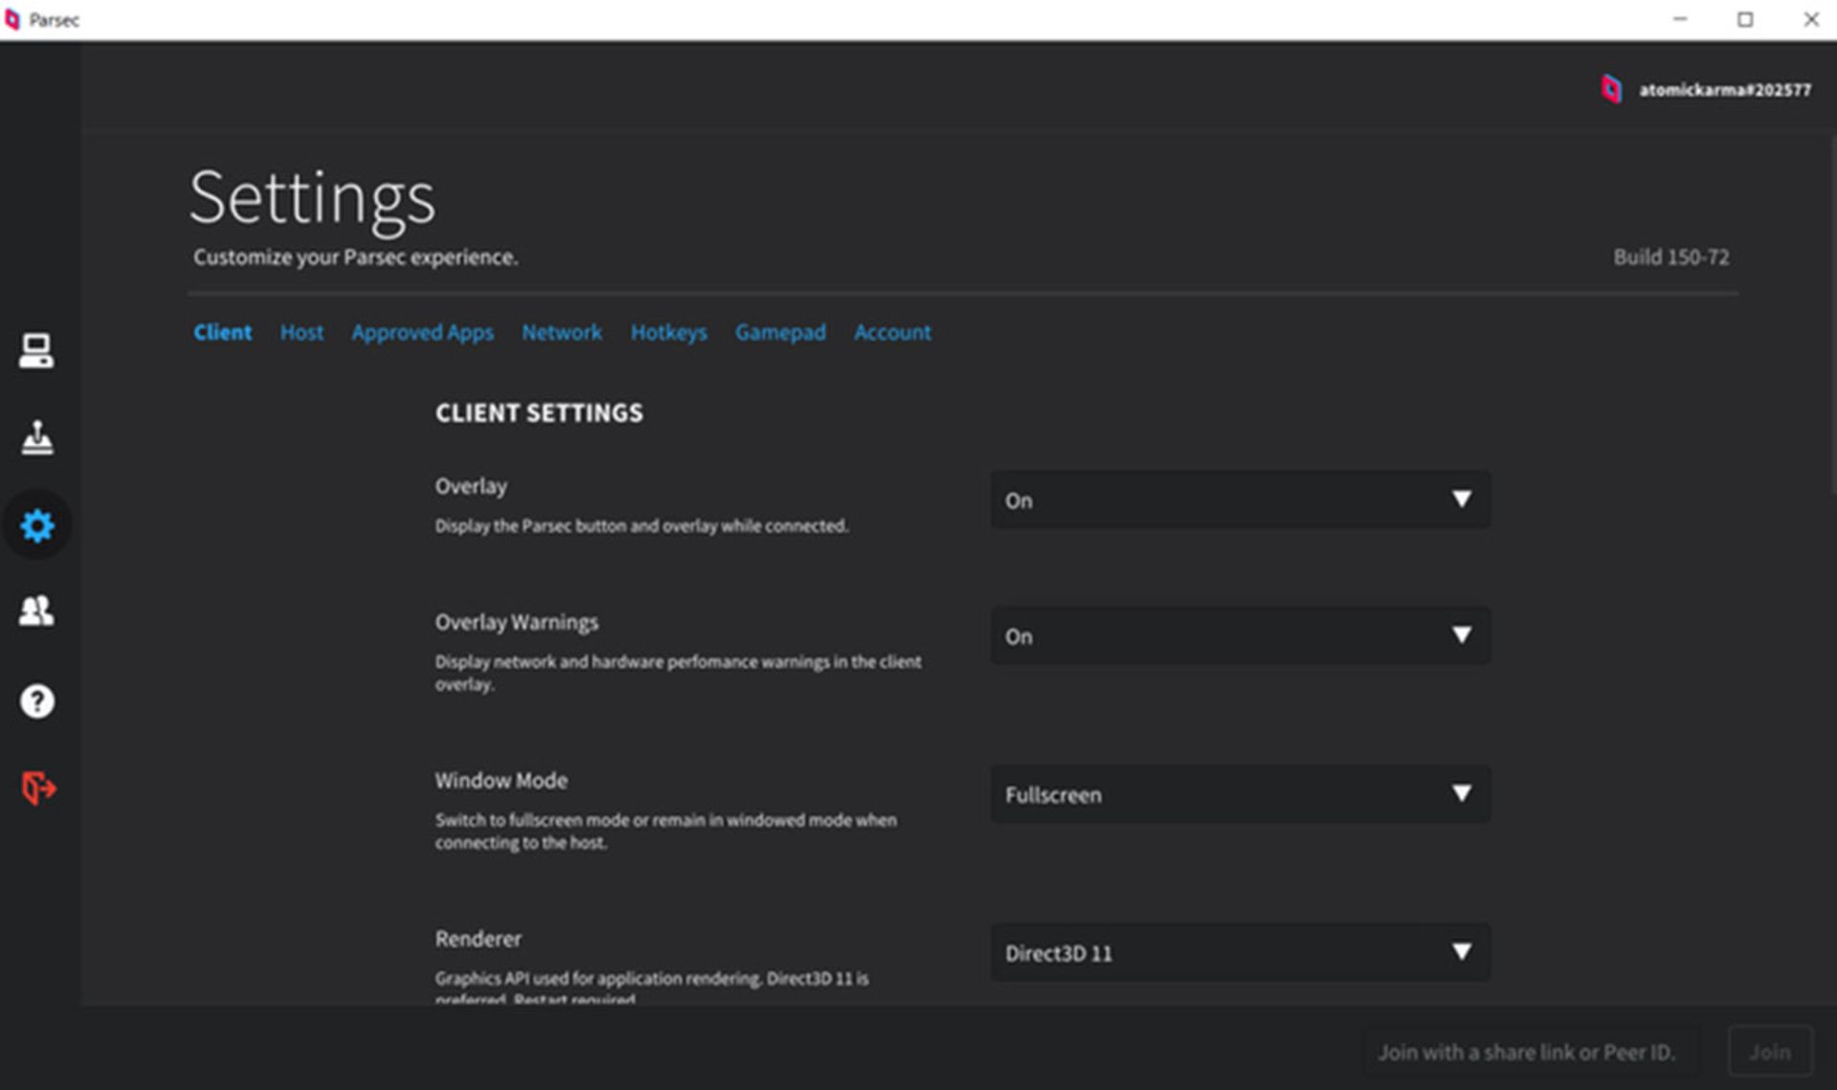The image size is (1837, 1090).
Task: Click the share link or Peer ID field
Action: [1527, 1052]
